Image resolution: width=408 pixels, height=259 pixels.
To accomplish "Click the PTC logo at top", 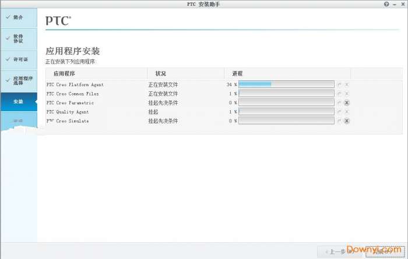I will click(x=58, y=21).
